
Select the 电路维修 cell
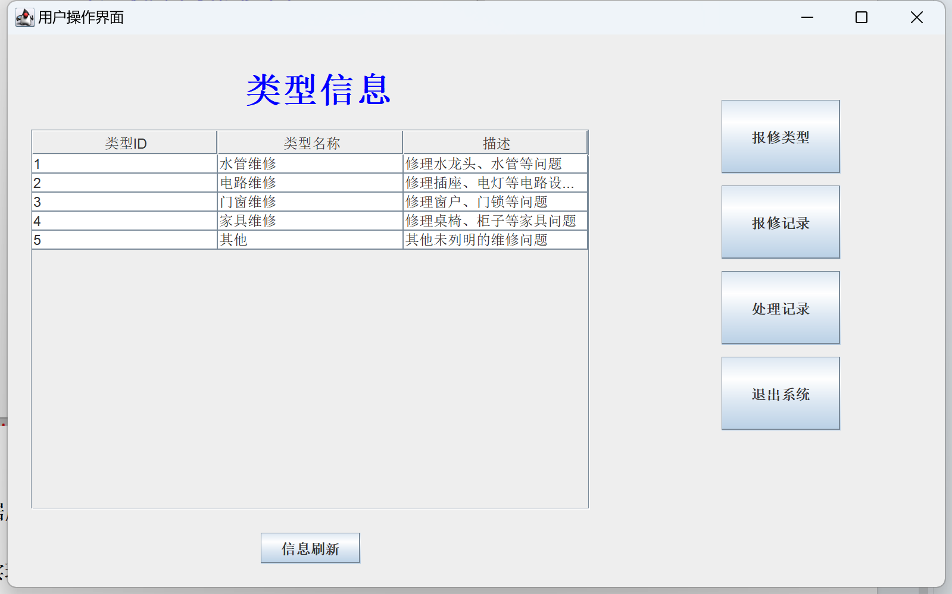(x=310, y=183)
